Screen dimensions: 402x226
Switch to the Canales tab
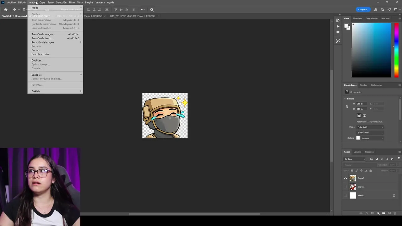357,152
